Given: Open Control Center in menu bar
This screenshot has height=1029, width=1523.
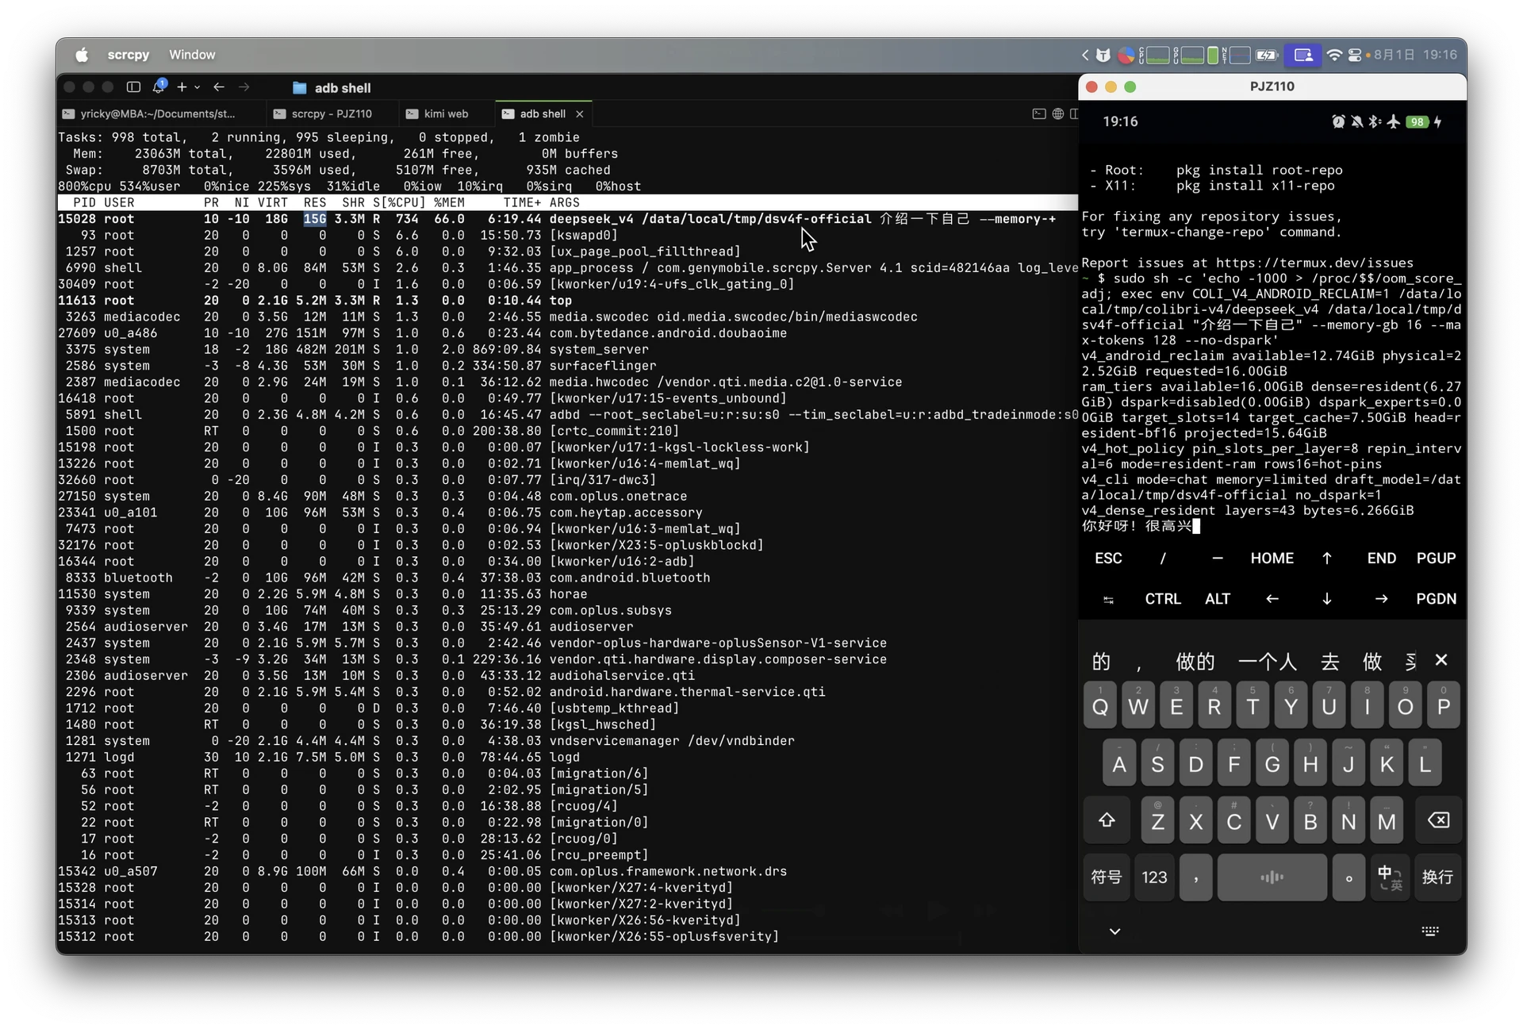Looking at the screenshot, I should 1355,55.
